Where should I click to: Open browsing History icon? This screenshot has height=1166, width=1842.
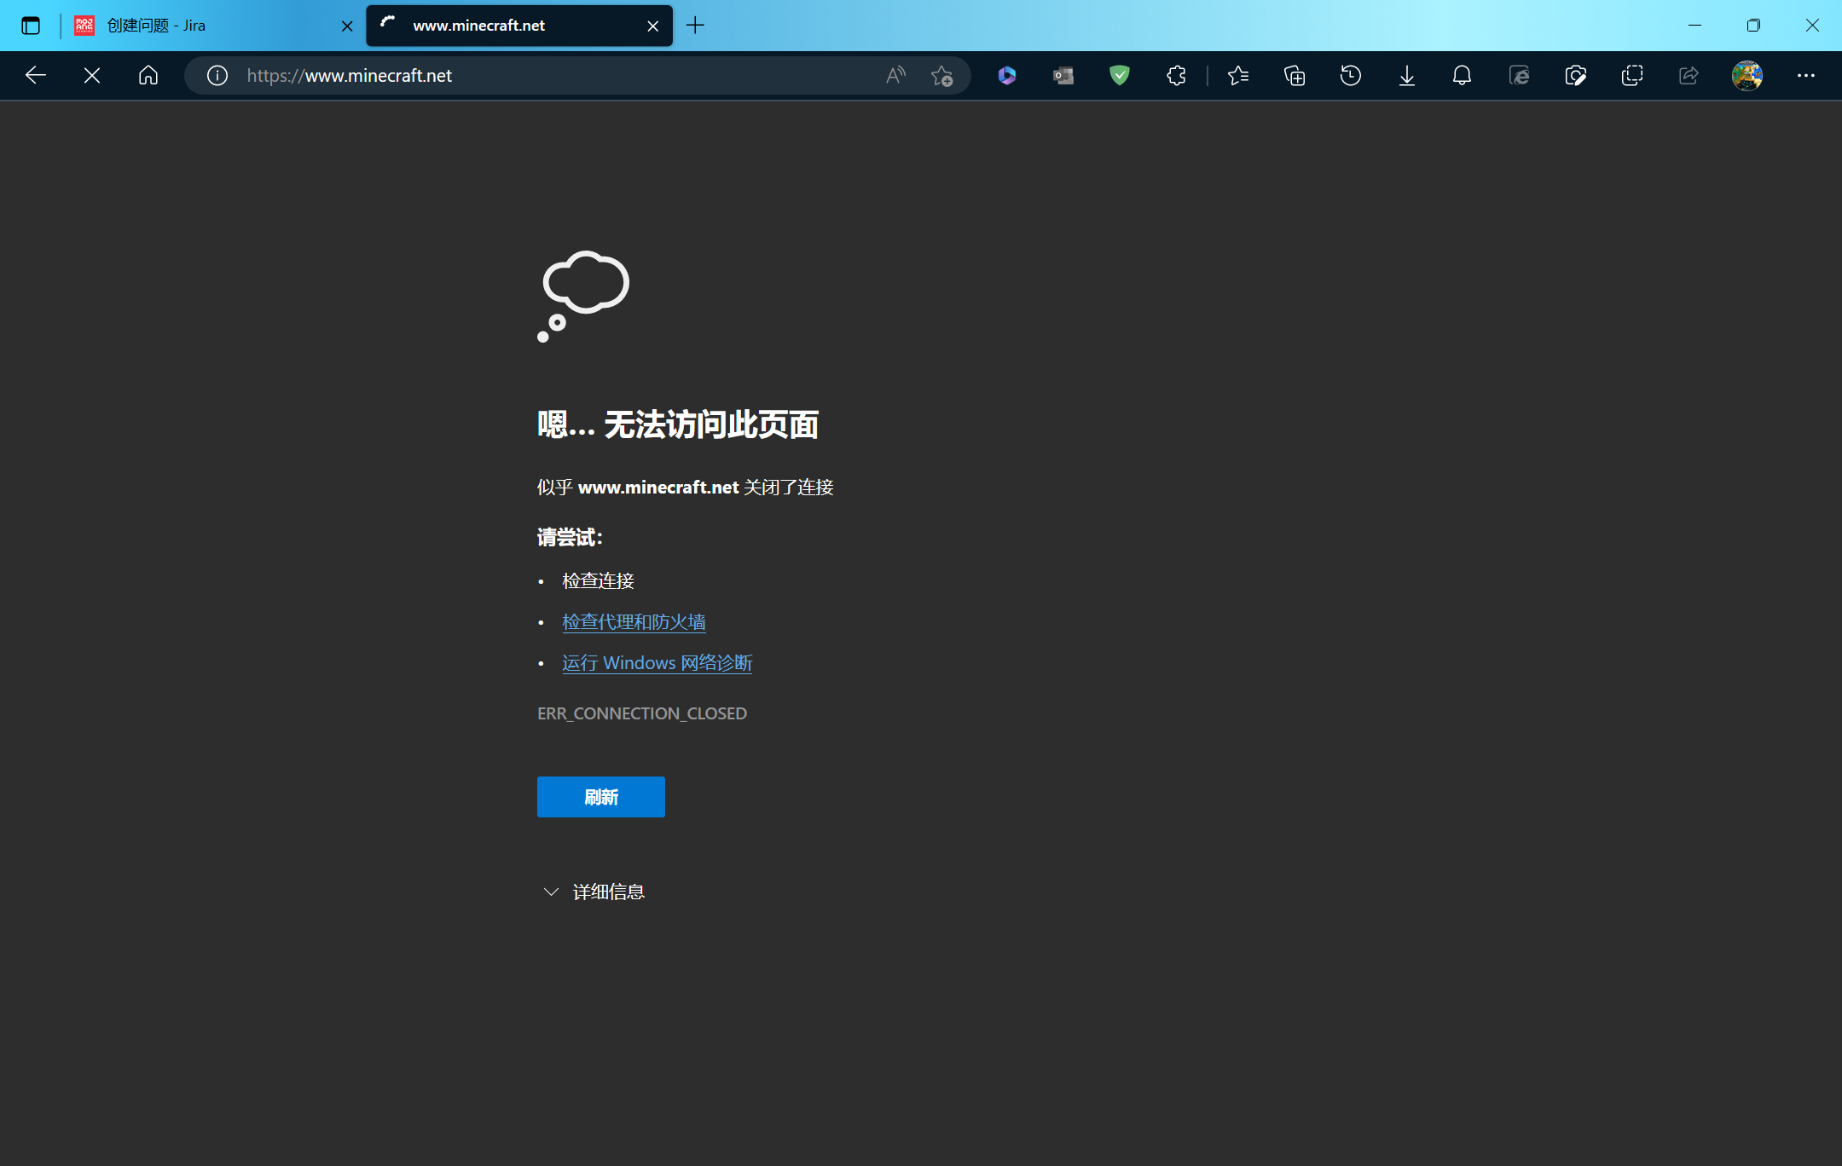[1351, 76]
